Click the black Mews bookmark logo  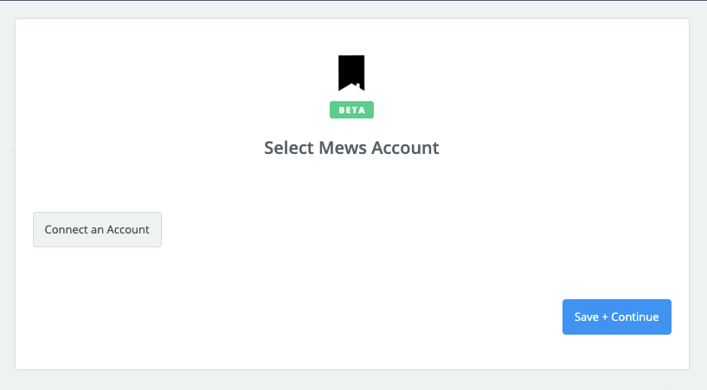(351, 73)
